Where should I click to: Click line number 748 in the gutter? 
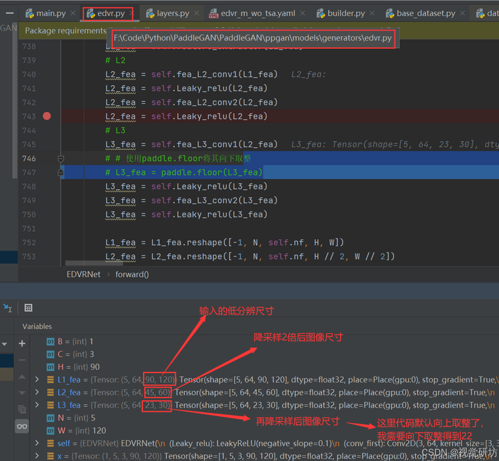pos(29,187)
